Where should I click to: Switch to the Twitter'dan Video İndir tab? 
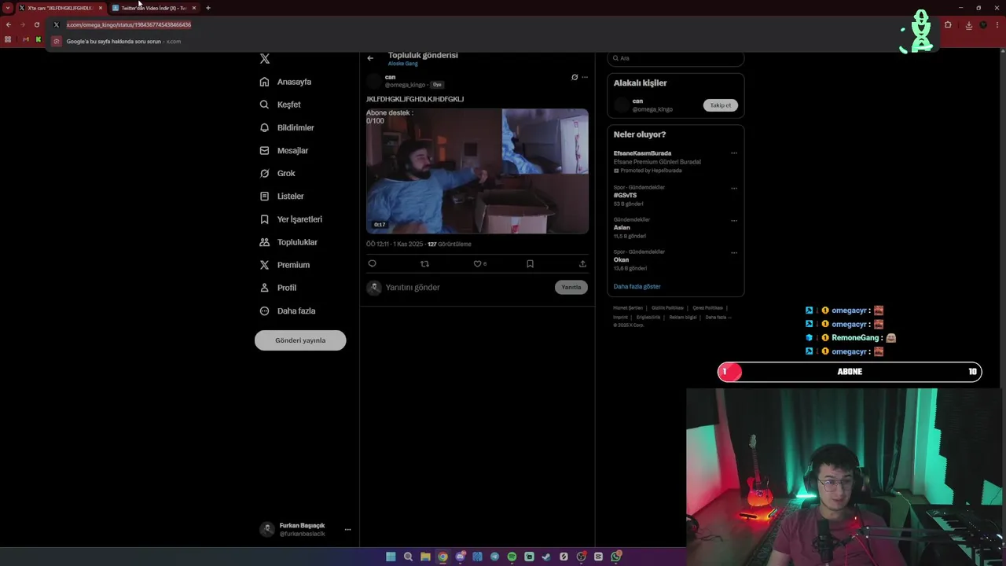pyautogui.click(x=153, y=8)
